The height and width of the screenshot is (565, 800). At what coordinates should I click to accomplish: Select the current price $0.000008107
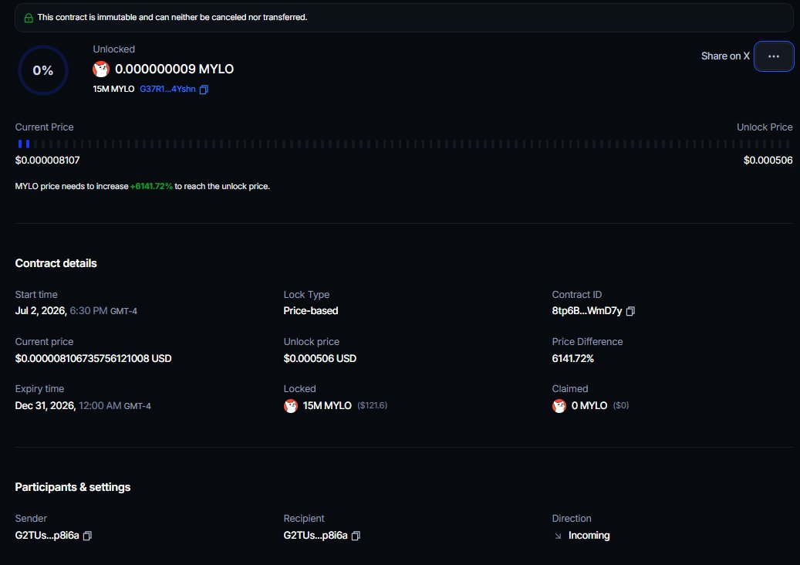(48, 161)
